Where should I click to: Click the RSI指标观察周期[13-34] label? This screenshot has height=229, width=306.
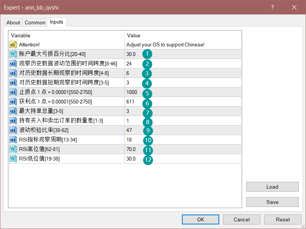(48, 140)
